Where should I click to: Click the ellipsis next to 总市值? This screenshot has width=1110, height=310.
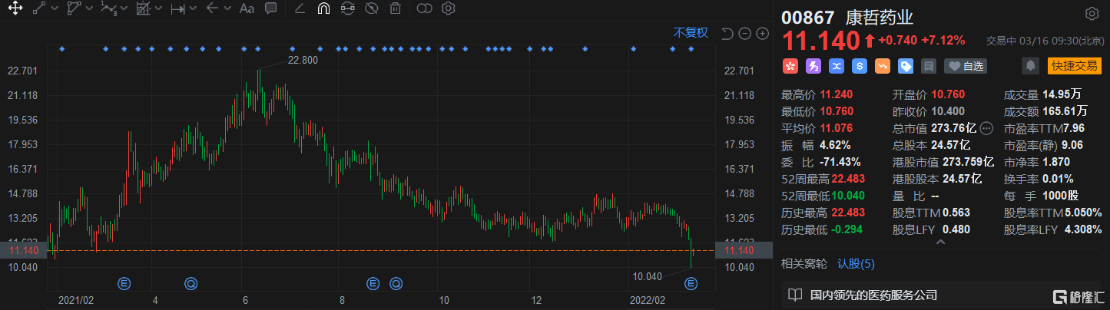click(987, 128)
